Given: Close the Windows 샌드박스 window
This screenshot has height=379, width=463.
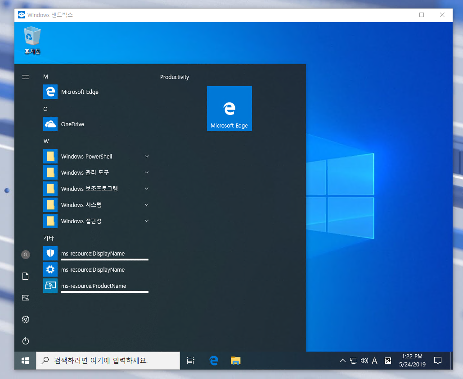Looking at the screenshot, I should 442,15.
